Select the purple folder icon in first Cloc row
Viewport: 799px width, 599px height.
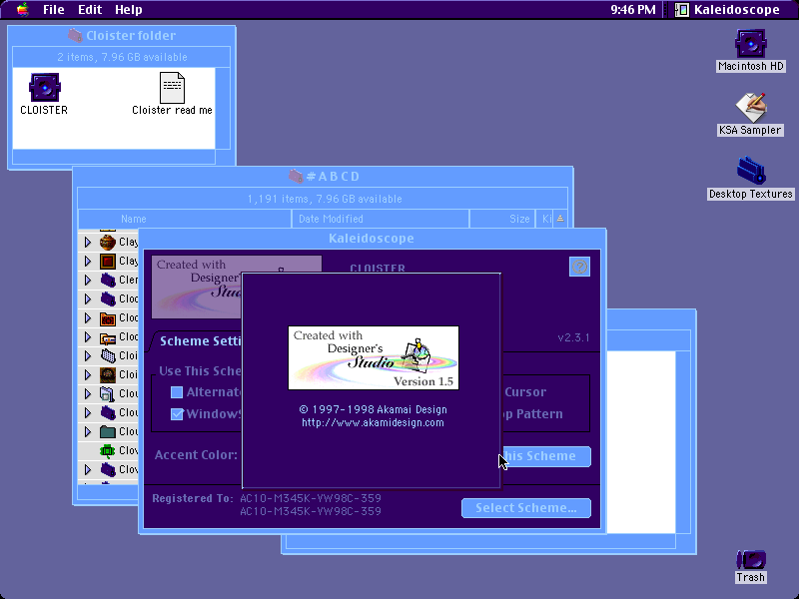108,299
